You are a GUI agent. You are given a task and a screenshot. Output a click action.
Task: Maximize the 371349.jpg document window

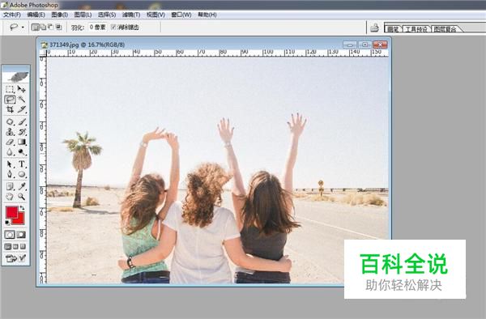click(364, 45)
